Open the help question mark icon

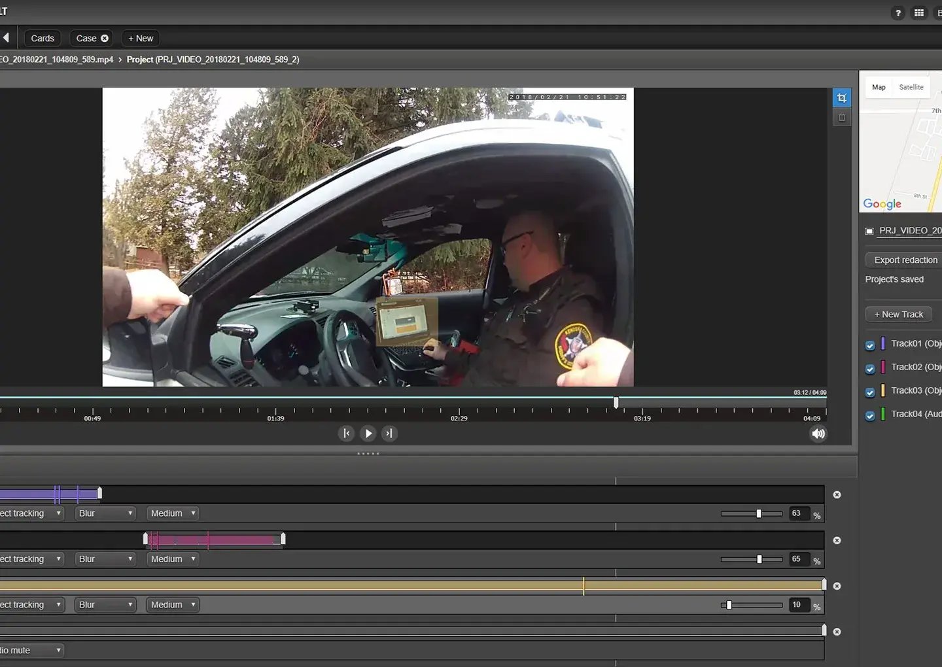898,13
